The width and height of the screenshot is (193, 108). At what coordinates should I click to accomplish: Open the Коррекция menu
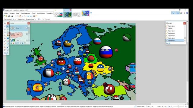click(x=41, y=13)
